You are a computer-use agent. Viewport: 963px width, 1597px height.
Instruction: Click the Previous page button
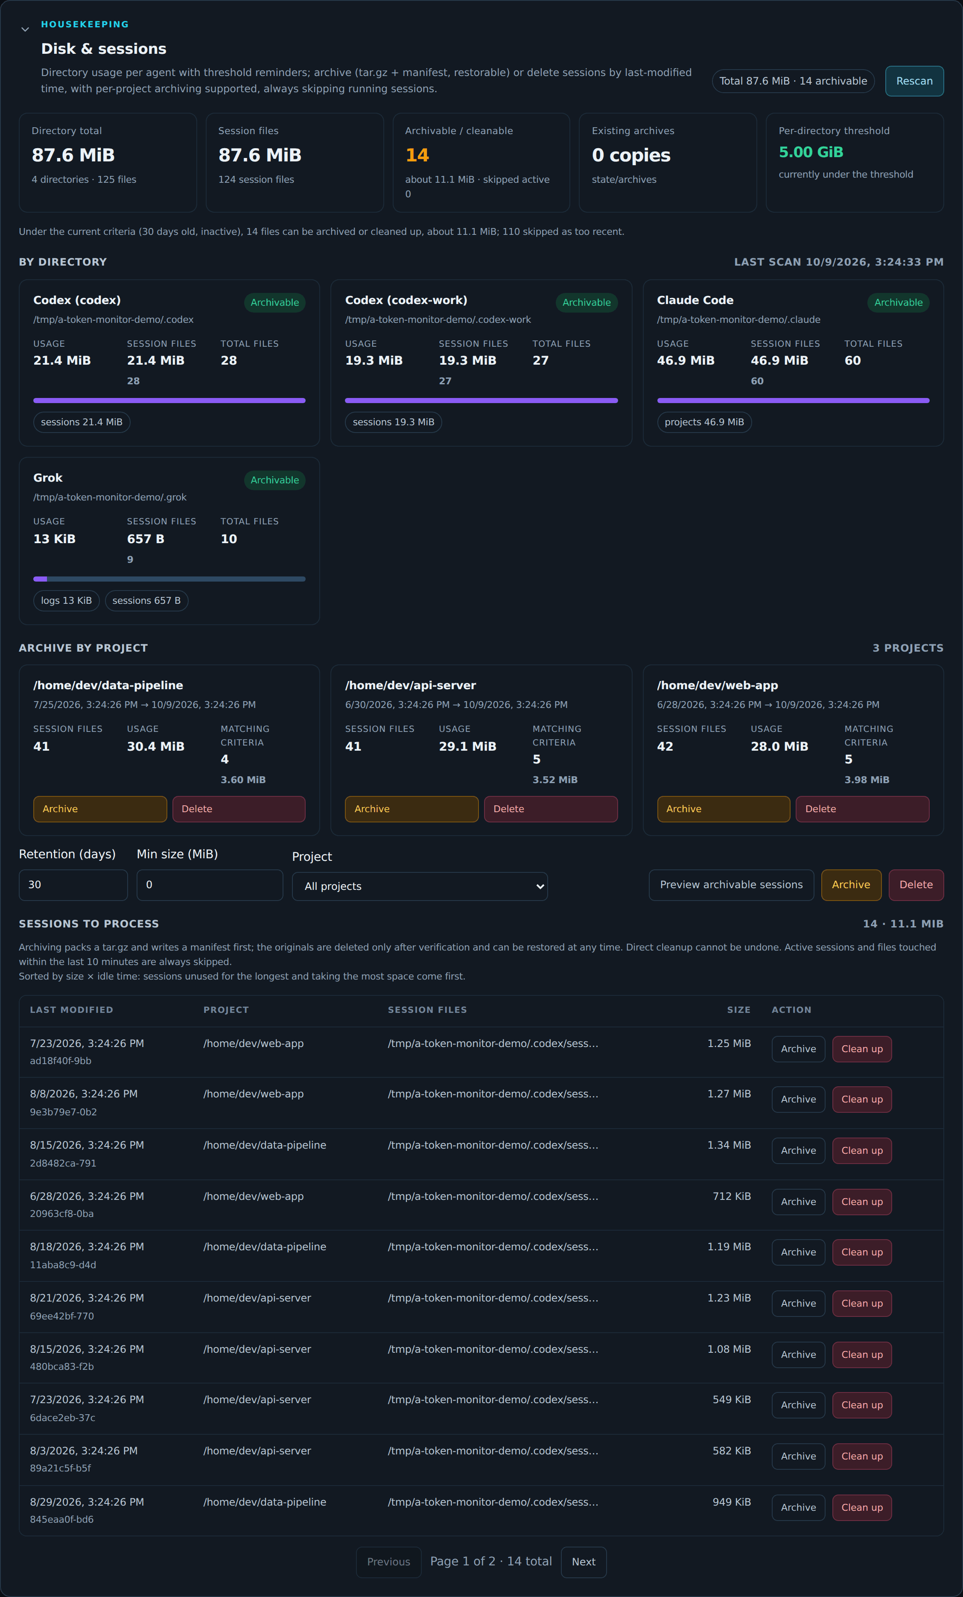388,1562
